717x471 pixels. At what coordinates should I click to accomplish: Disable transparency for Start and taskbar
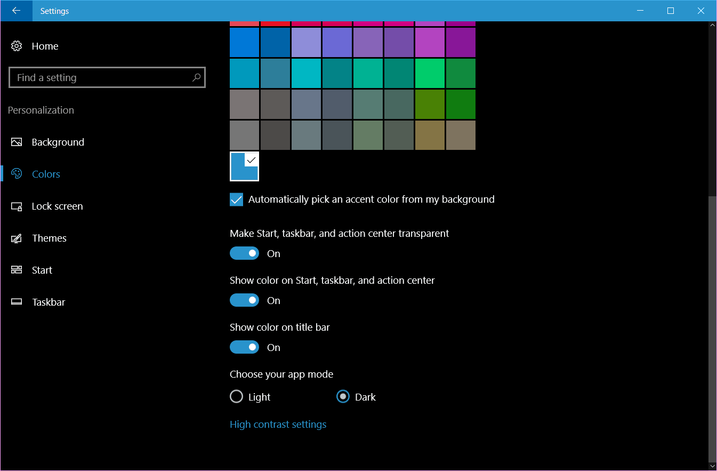click(244, 253)
